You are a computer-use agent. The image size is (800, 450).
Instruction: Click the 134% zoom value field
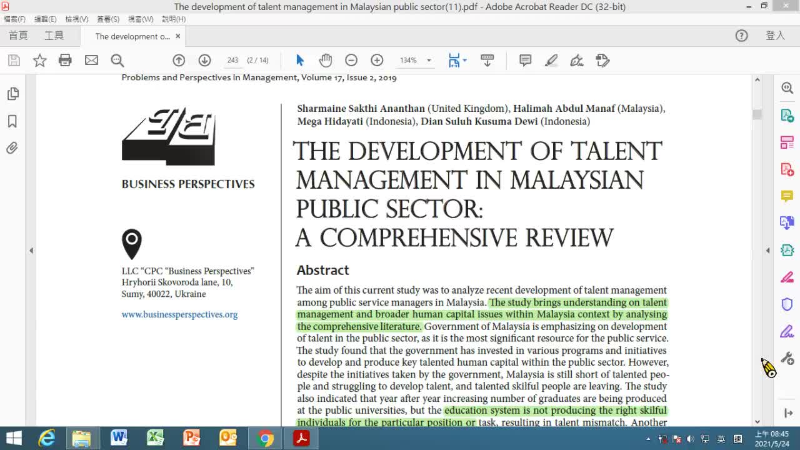pyautogui.click(x=408, y=61)
